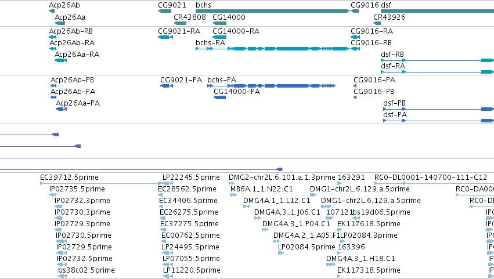Click the EC28562.5prime EST label

[187, 189]
